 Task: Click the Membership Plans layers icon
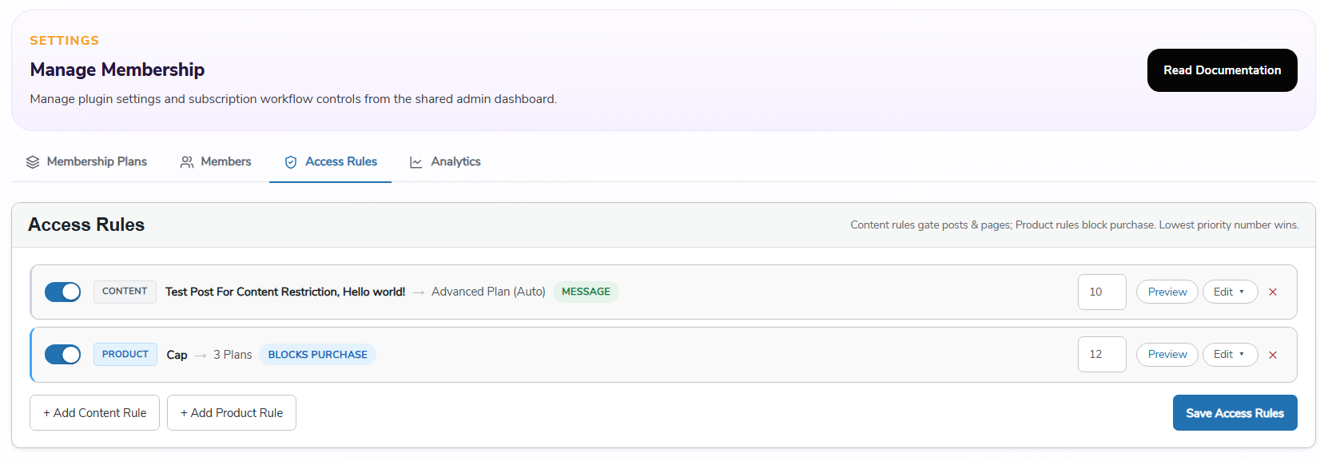click(x=33, y=162)
